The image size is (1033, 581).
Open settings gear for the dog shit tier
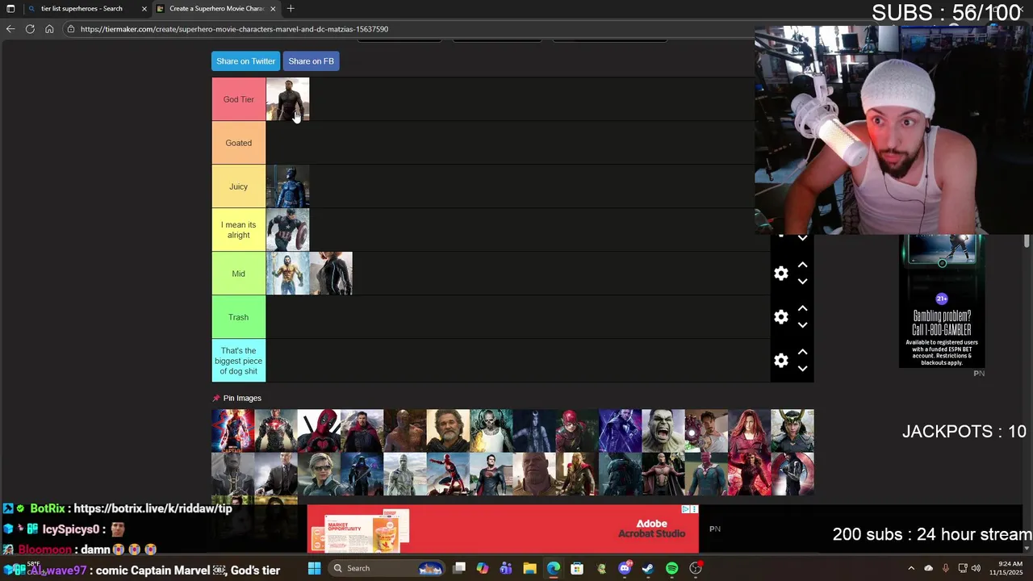pyautogui.click(x=781, y=361)
